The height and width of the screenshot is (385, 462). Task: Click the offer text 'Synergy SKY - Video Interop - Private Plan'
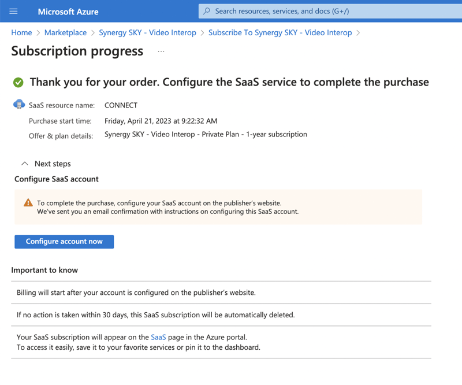tap(172, 134)
